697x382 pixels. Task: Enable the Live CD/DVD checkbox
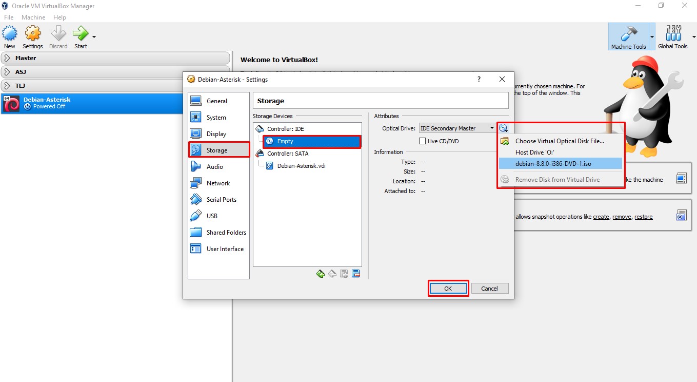click(422, 141)
